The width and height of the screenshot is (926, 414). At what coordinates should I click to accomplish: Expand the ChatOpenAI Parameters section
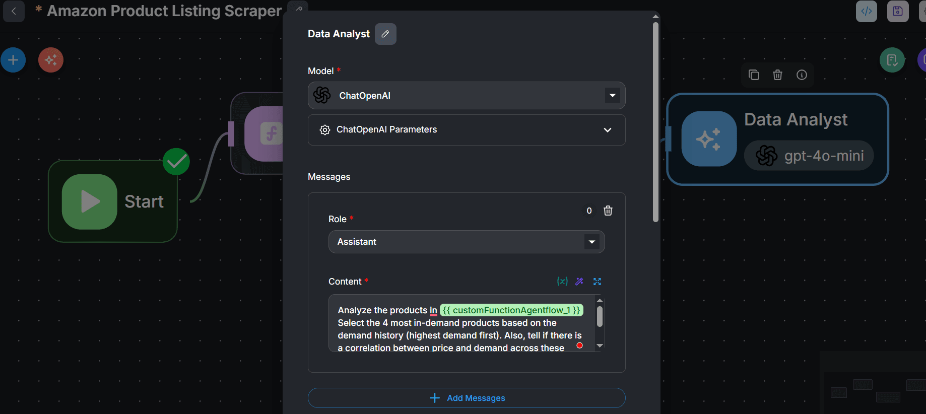tap(467, 130)
